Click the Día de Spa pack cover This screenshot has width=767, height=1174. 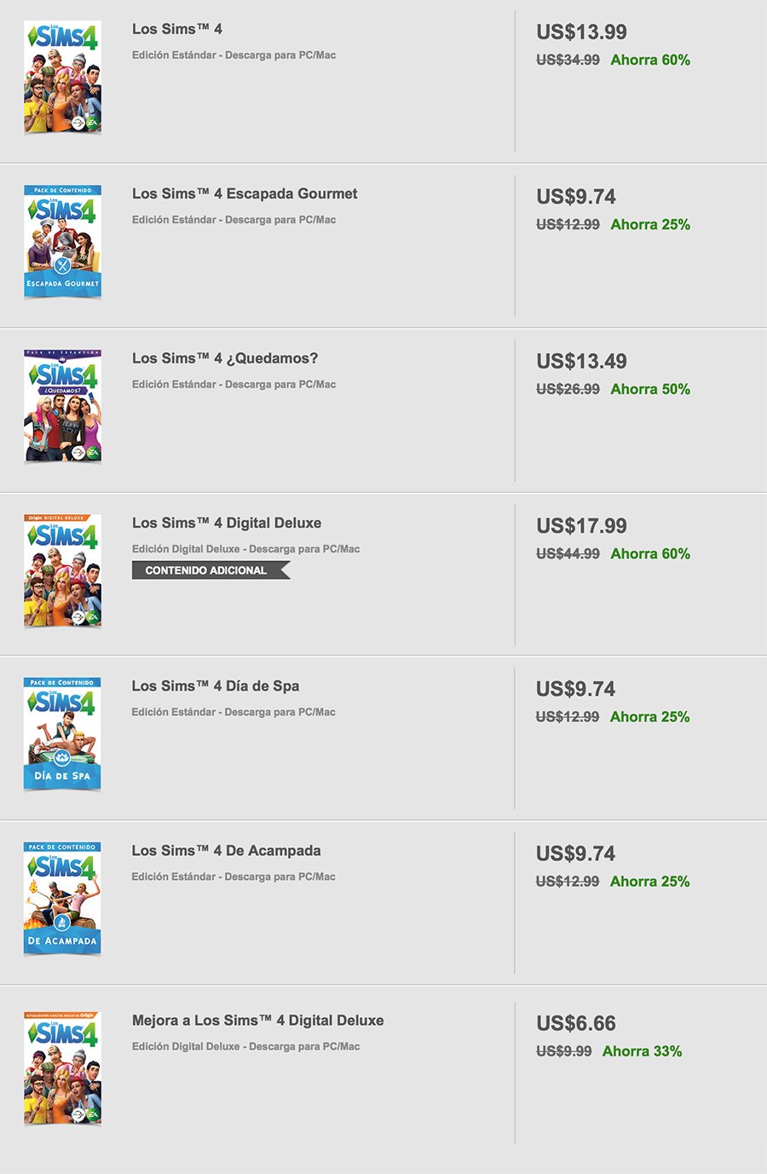click(62, 734)
